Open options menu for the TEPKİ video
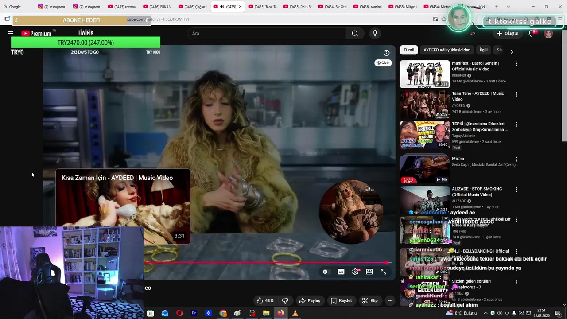This screenshot has height=319, width=567. 516,124
